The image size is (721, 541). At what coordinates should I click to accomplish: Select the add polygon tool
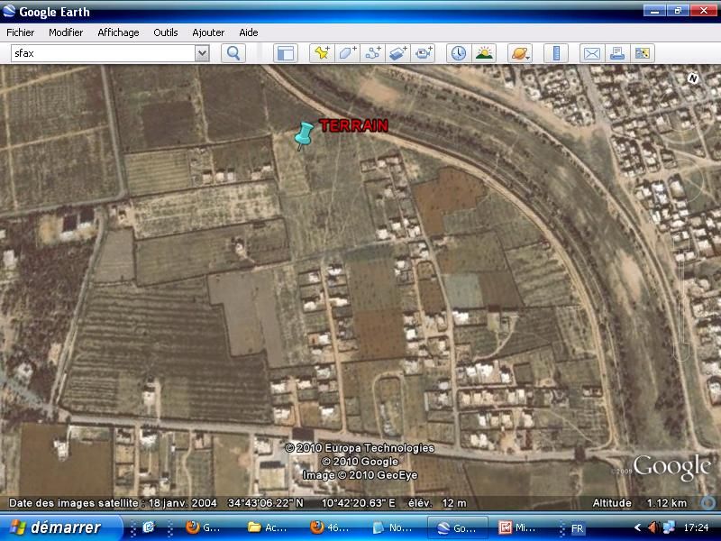coord(347,53)
